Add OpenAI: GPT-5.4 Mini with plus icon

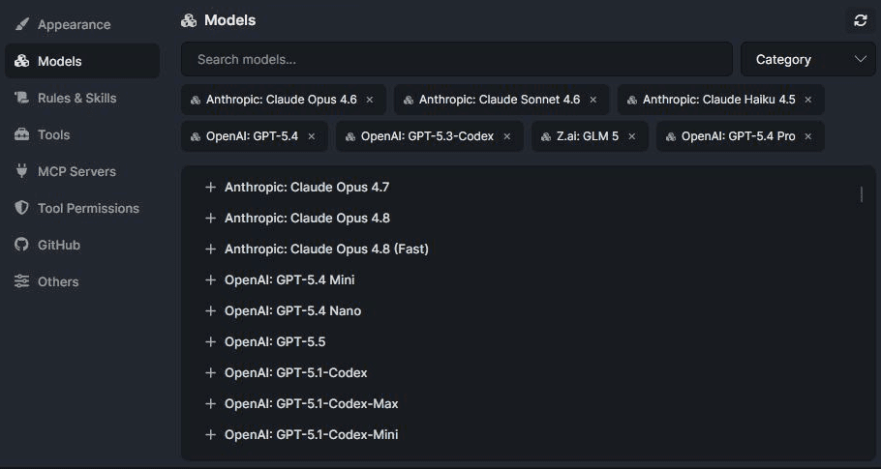[x=211, y=279]
